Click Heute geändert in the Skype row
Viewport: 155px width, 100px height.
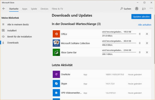(135, 84)
